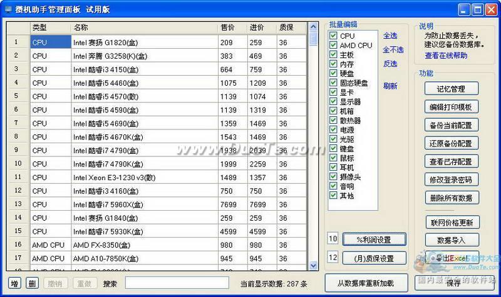Click the 售价 column header
Image resolution: width=501 pixels, height=297 pixels.
pyautogui.click(x=233, y=28)
